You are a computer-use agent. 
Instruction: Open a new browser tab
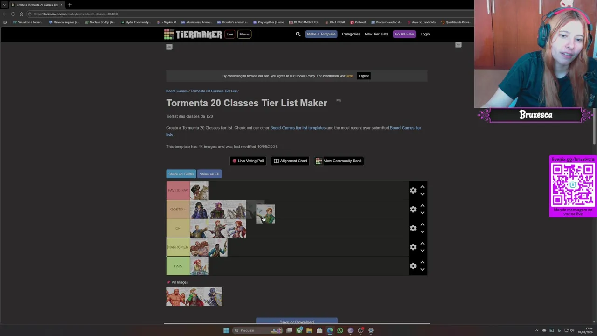69,5
